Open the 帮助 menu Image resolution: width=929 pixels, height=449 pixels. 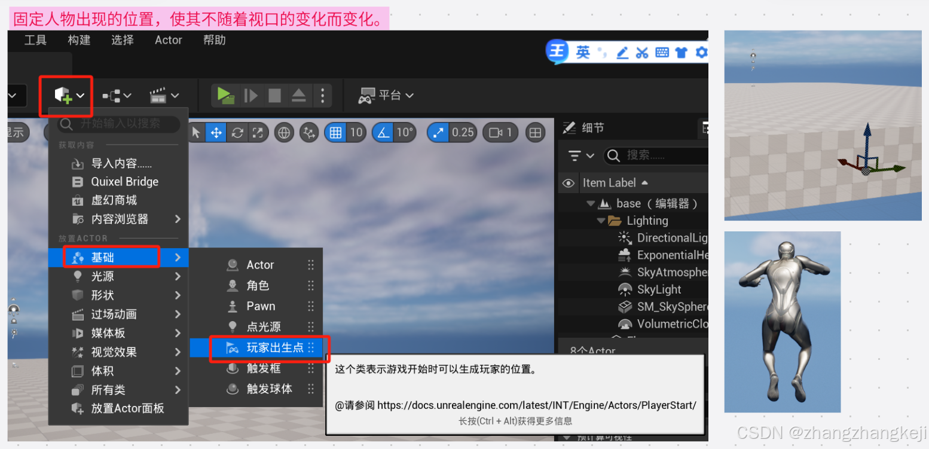(214, 40)
